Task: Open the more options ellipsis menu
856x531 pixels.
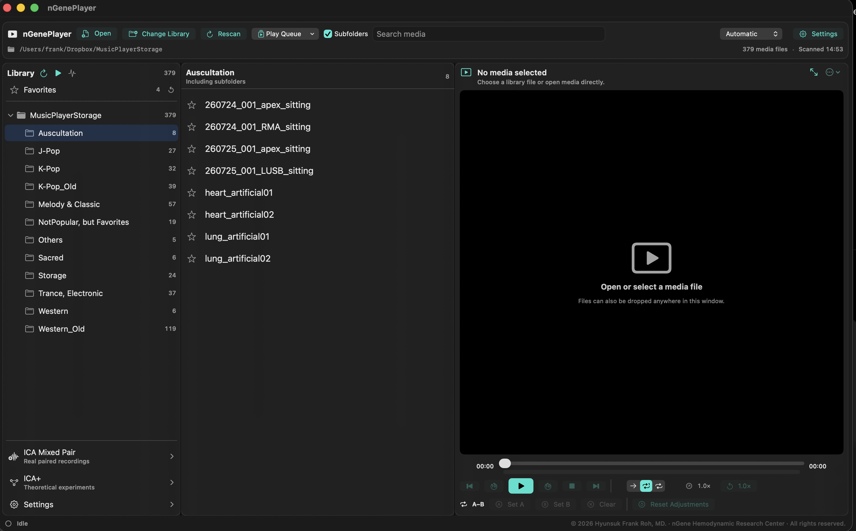Action: click(833, 72)
